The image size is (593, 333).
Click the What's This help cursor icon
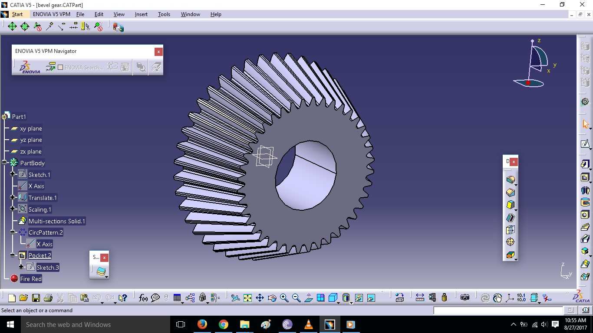click(123, 298)
